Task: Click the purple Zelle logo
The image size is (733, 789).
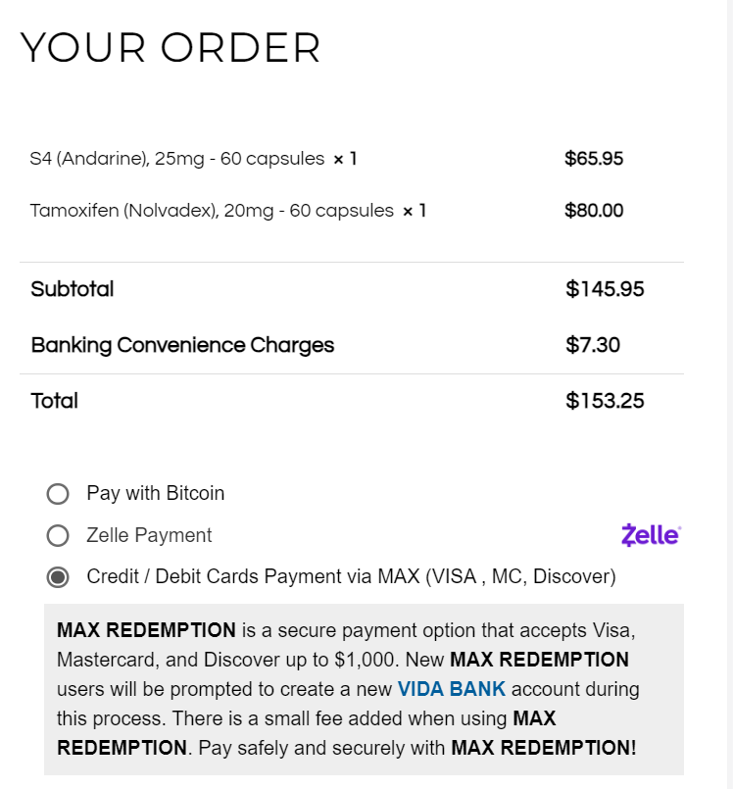Action: [651, 535]
